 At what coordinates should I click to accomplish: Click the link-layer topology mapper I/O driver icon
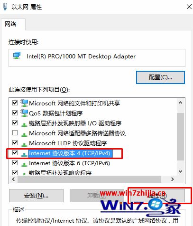24,124
